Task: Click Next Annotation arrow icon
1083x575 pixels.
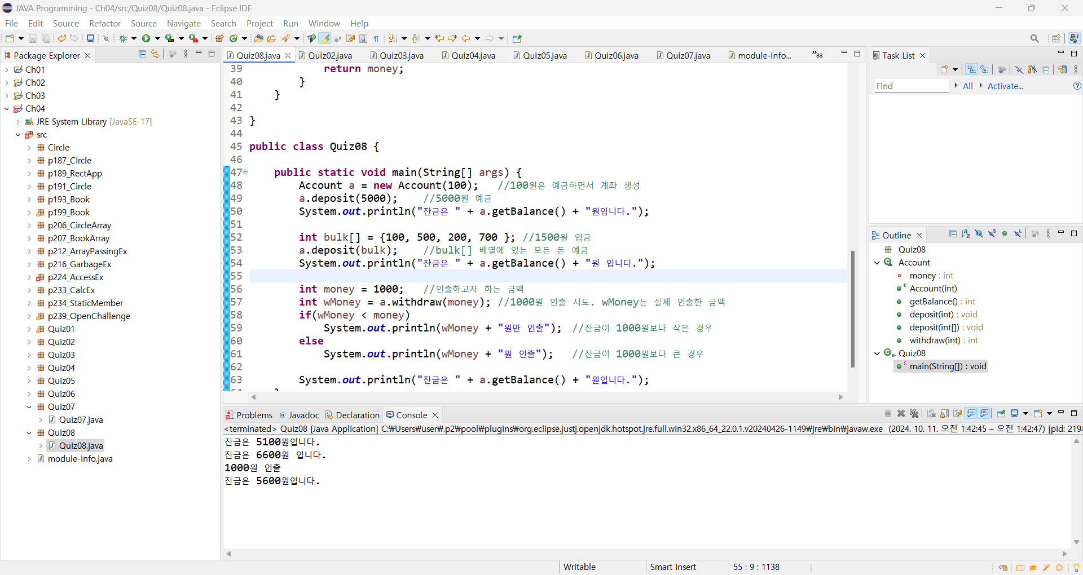Action: 393,38
